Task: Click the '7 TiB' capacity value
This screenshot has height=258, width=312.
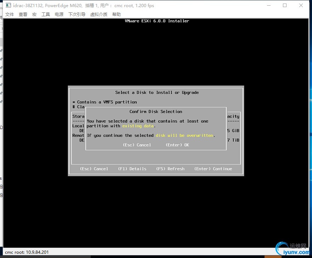Action: 233,140
